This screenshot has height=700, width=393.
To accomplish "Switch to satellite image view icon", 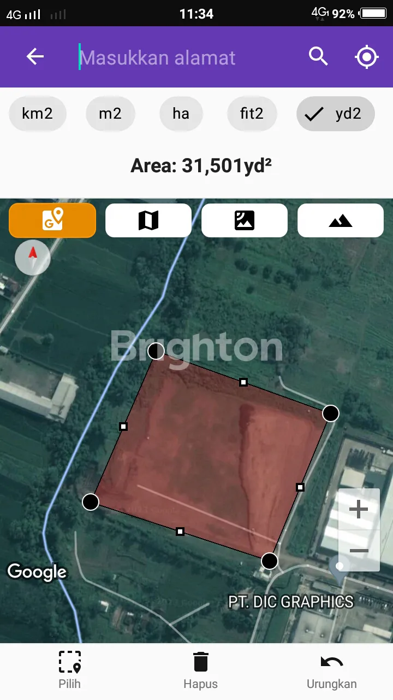I will pyautogui.click(x=245, y=220).
